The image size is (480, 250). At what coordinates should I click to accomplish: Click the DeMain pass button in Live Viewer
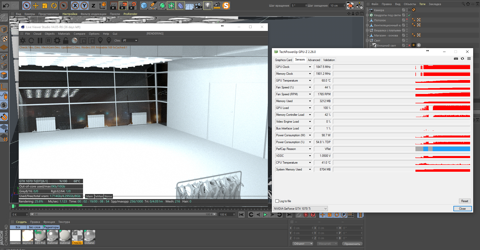coord(99,196)
